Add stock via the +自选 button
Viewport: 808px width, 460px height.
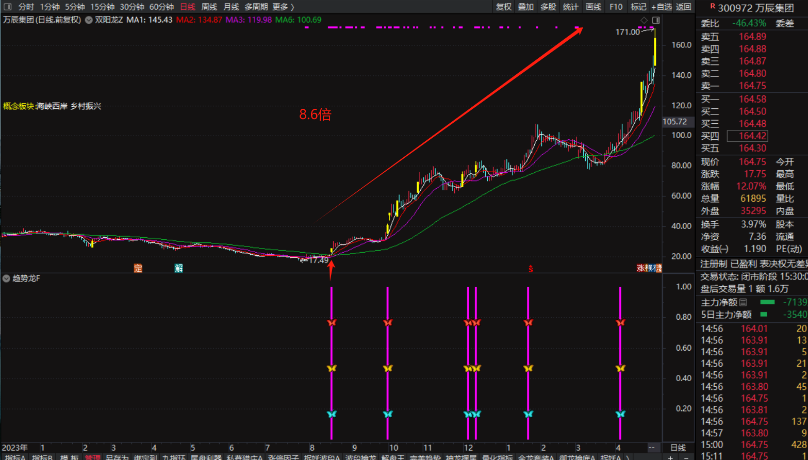tap(662, 7)
